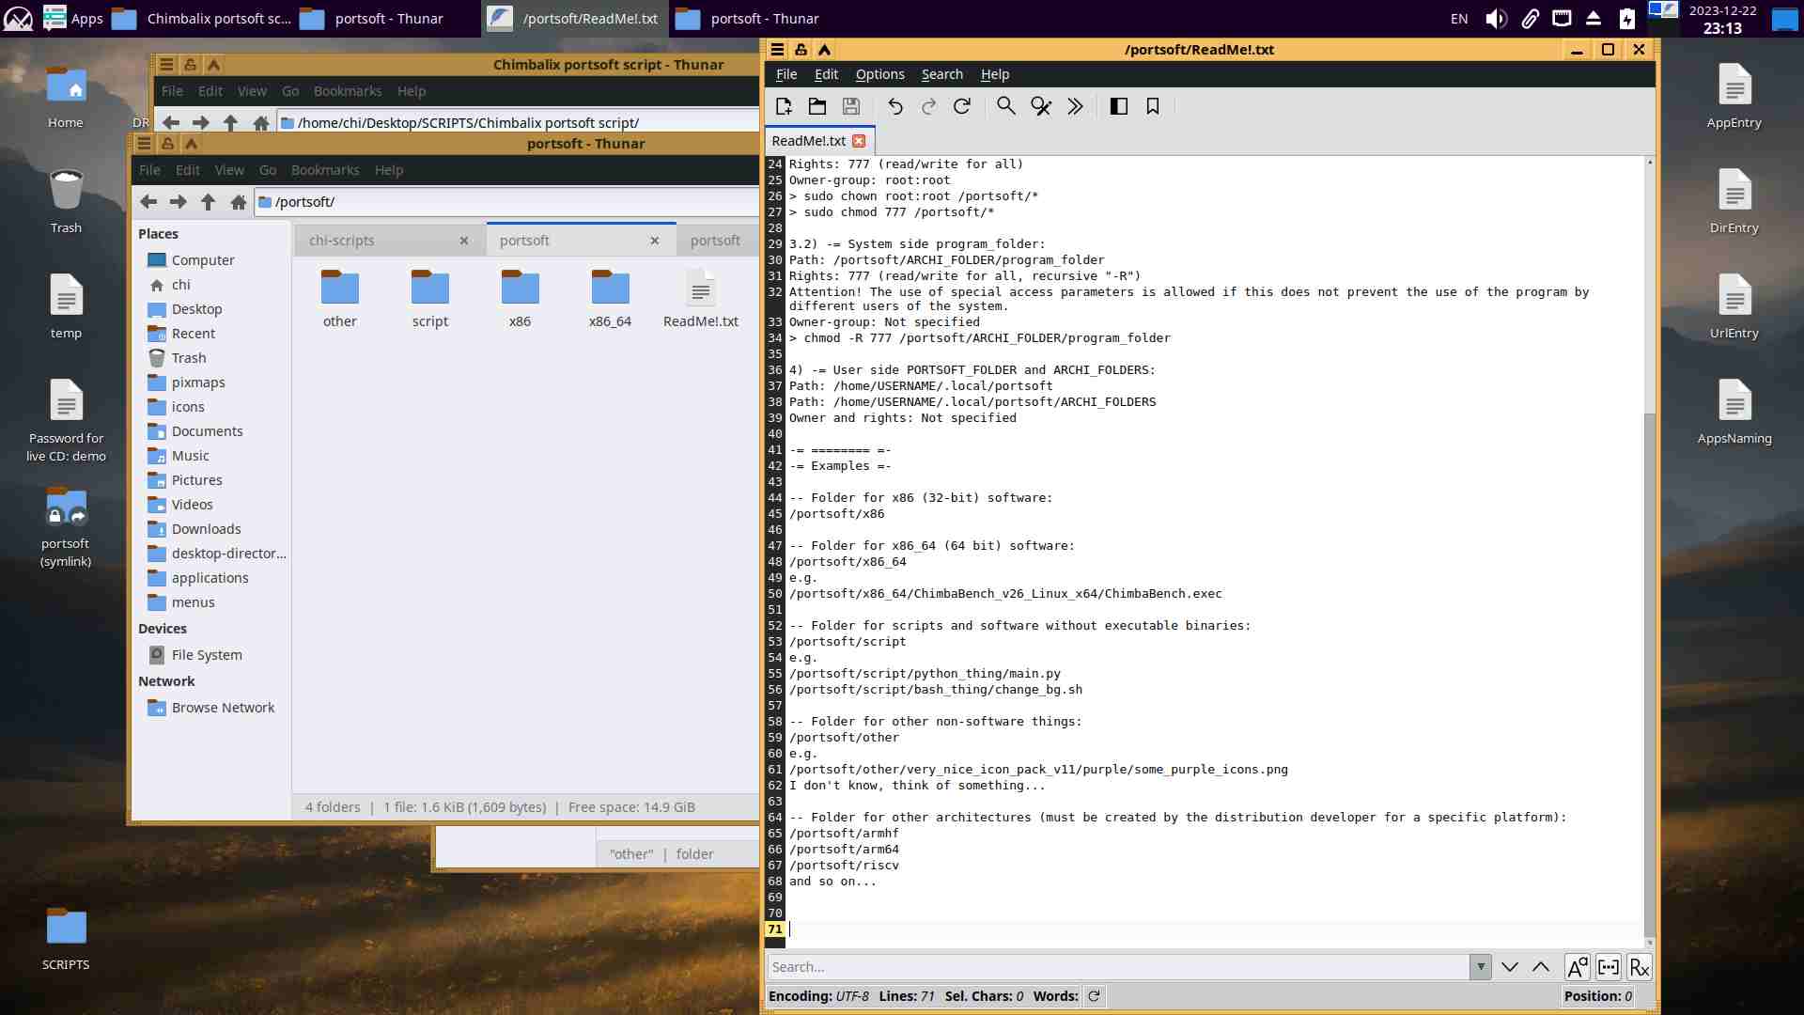Open the bookmarks icon in the editor toolbar

tap(1153, 106)
